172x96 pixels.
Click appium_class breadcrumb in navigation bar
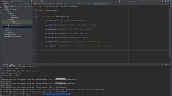pyautogui.click(x=5, y=1)
